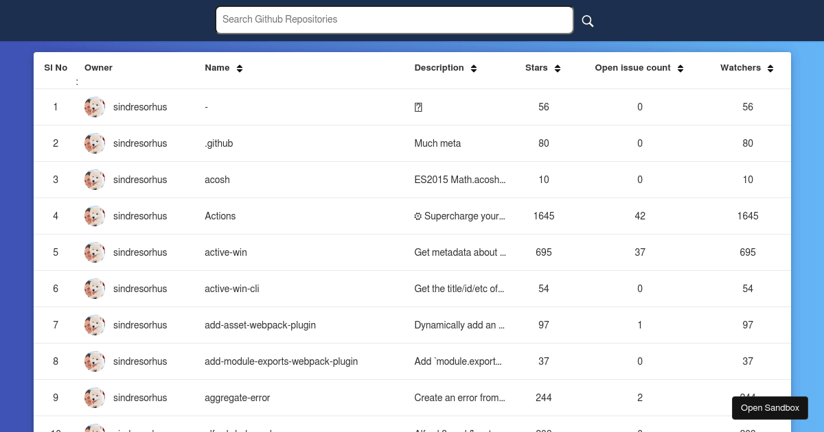Open the Actions repository entry

[220, 216]
